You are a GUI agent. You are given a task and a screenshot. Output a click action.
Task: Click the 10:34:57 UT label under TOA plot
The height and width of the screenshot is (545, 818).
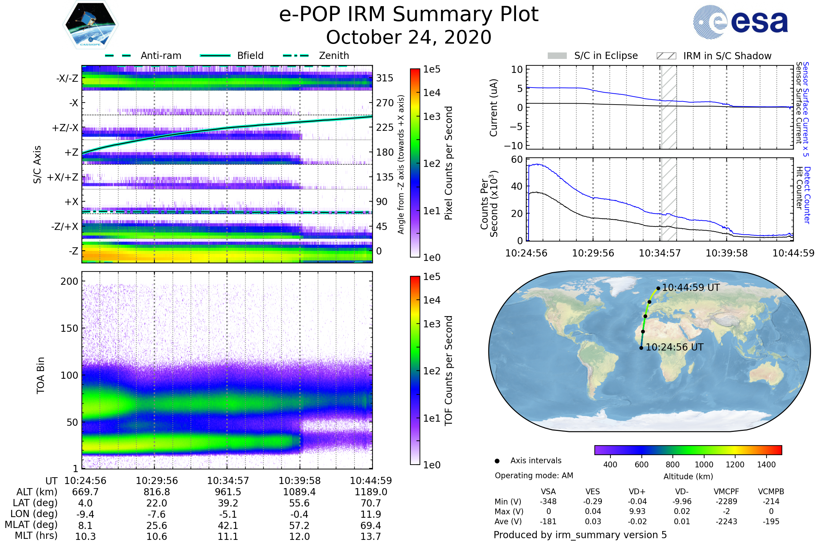pyautogui.click(x=228, y=481)
